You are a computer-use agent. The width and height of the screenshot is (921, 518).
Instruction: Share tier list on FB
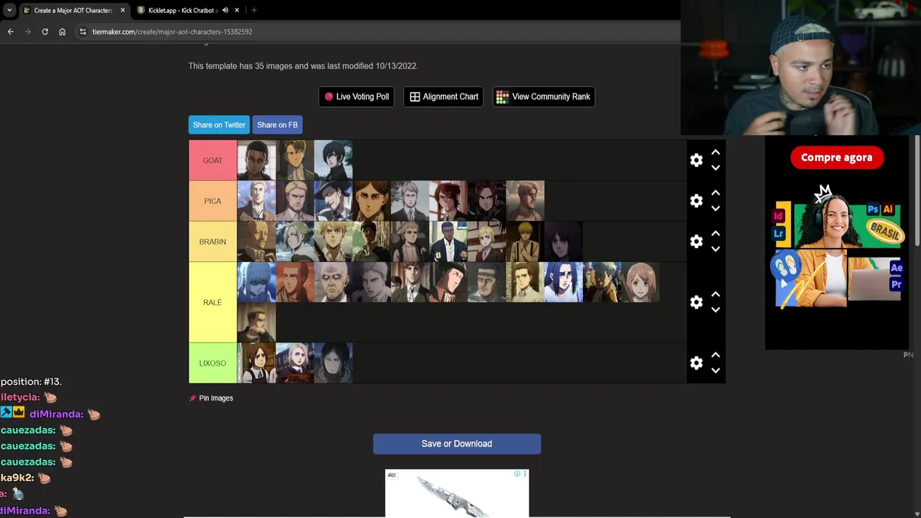tap(277, 124)
